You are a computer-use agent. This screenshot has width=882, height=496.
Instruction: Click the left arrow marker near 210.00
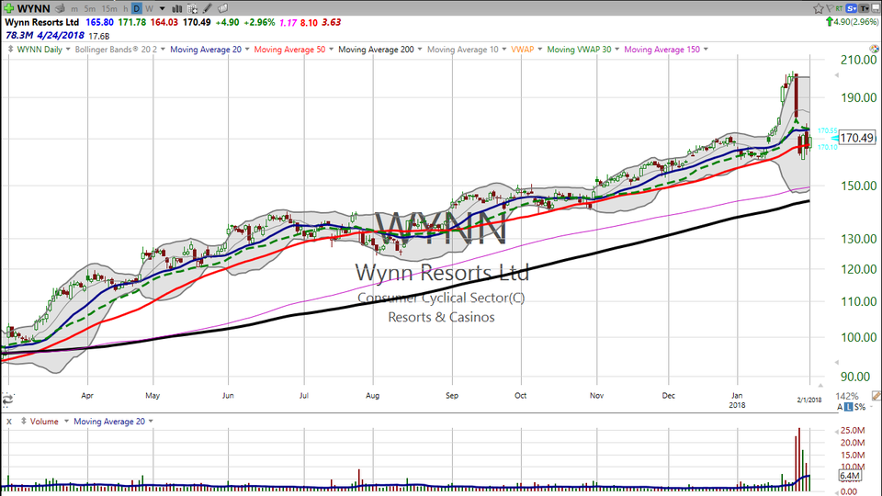(x=836, y=74)
